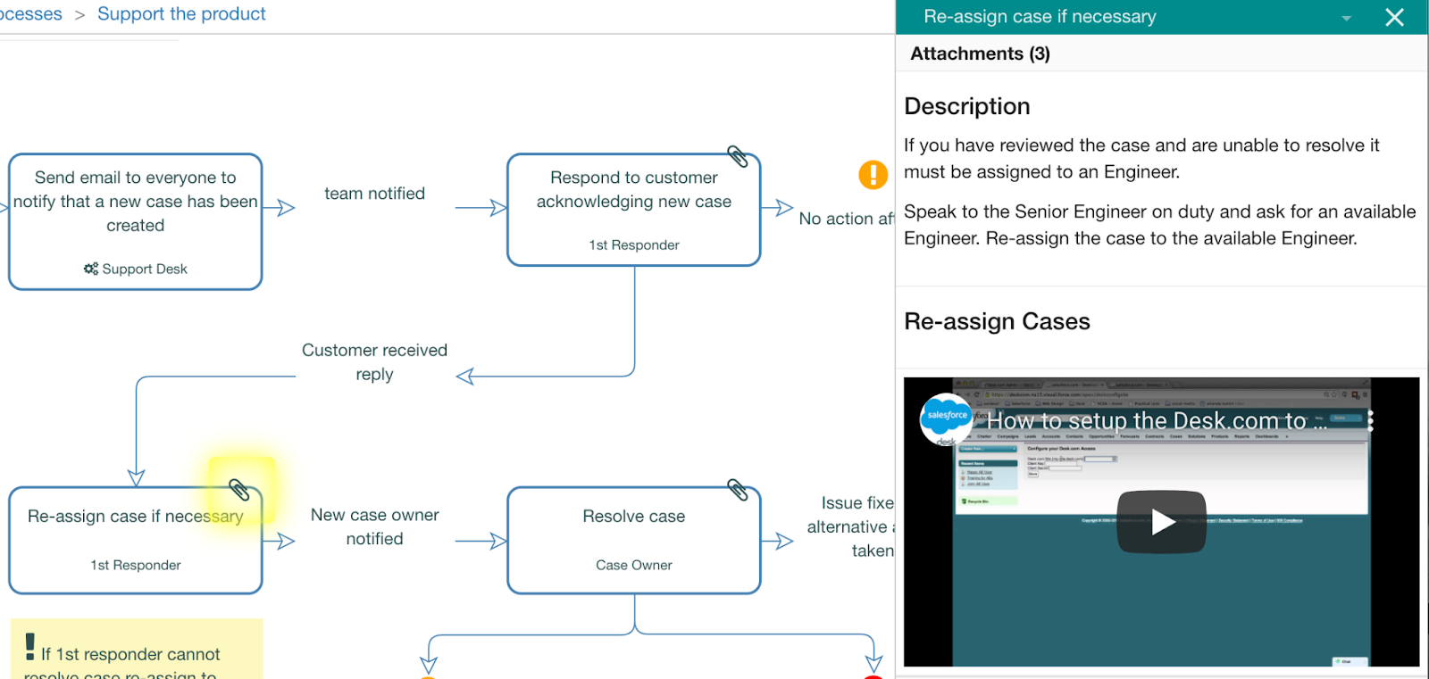The image size is (1429, 679).
Task: Click the 'No action' output label
Action: (x=846, y=219)
